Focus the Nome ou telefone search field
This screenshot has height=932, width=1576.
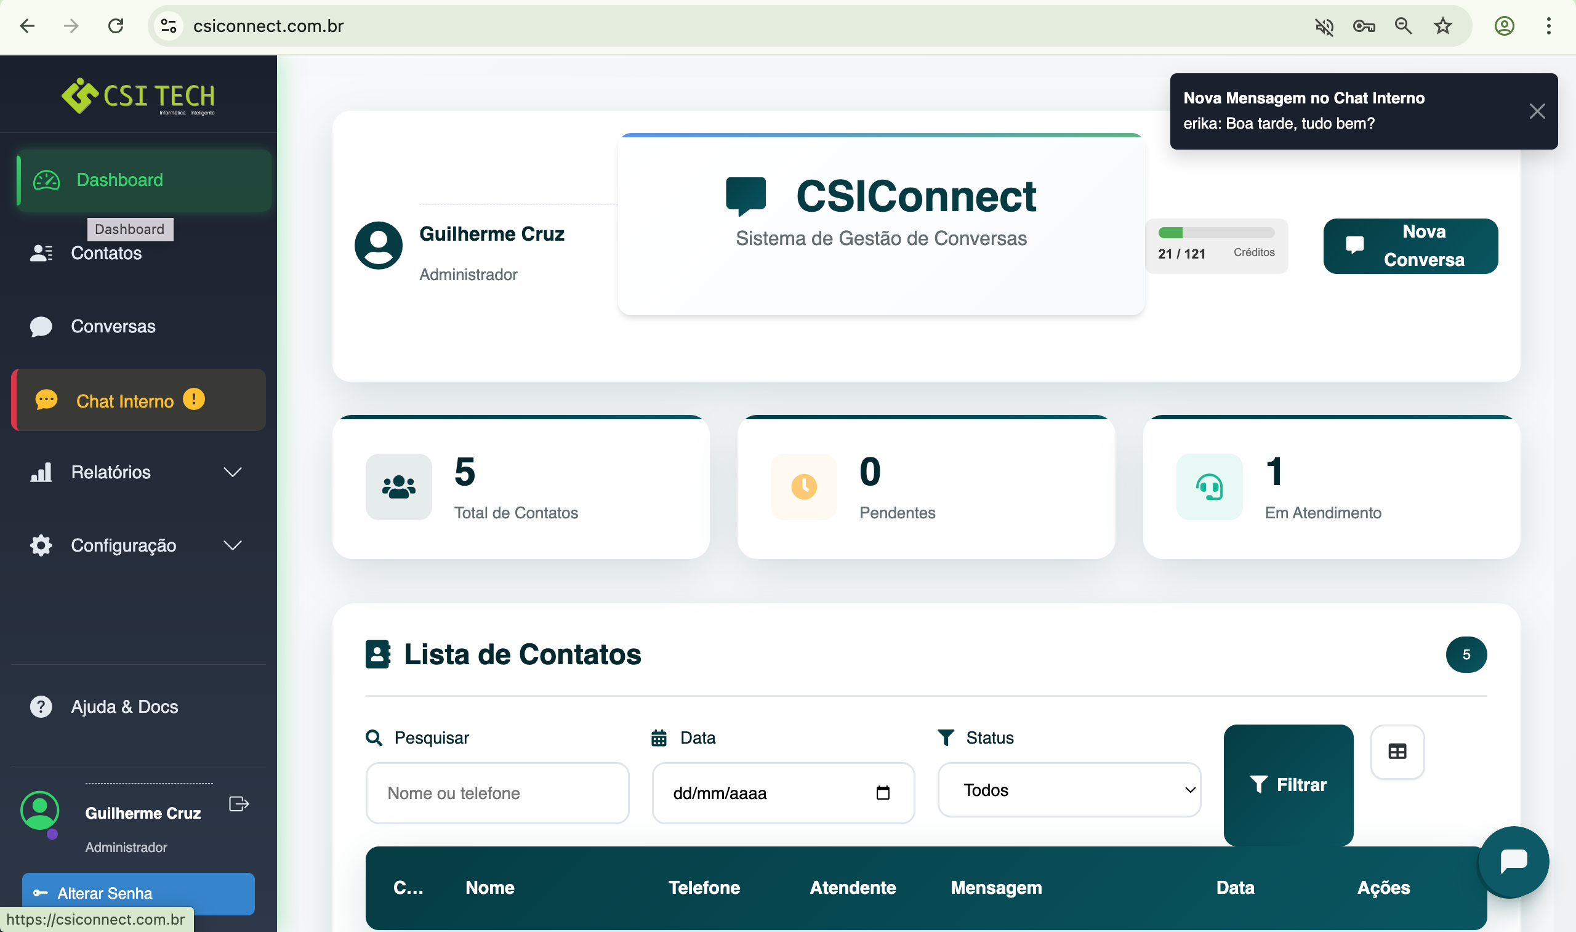tap(497, 793)
